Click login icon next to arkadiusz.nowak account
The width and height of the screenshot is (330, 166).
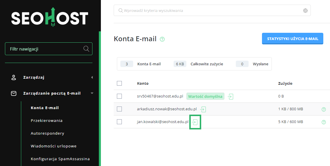203,109
